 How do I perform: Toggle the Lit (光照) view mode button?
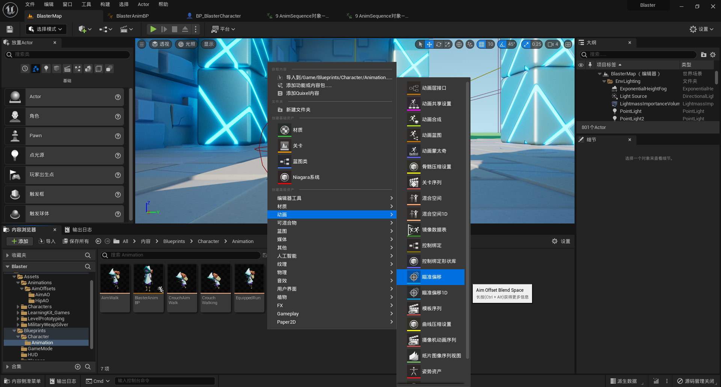[x=187, y=44]
